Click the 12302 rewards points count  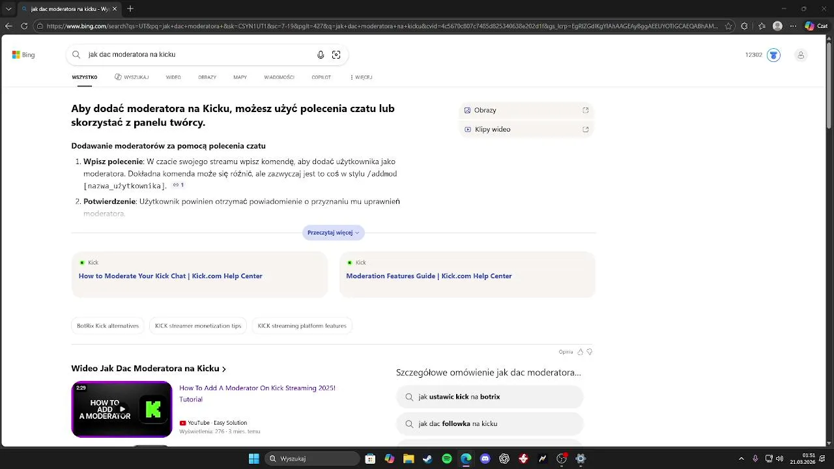(x=754, y=55)
